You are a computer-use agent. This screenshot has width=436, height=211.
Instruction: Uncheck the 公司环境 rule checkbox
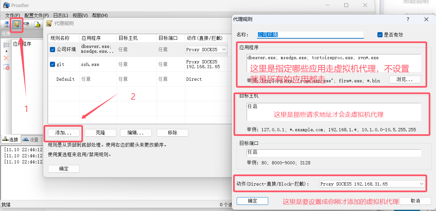(x=53, y=50)
